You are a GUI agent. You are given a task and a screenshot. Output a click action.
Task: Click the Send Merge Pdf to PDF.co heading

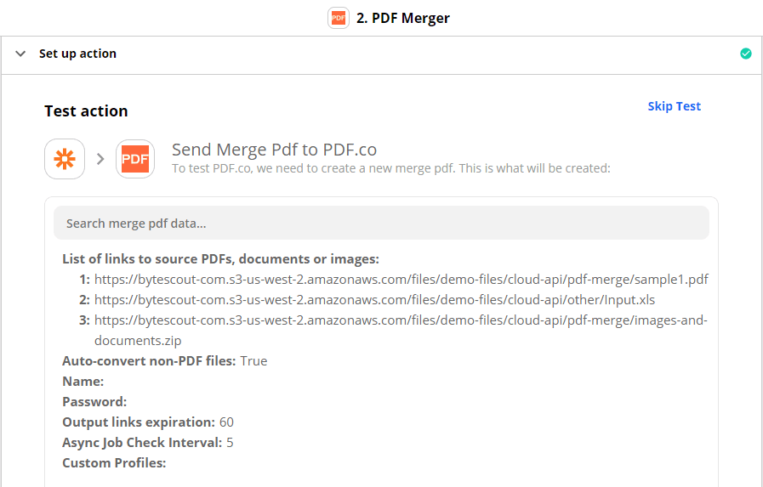274,150
